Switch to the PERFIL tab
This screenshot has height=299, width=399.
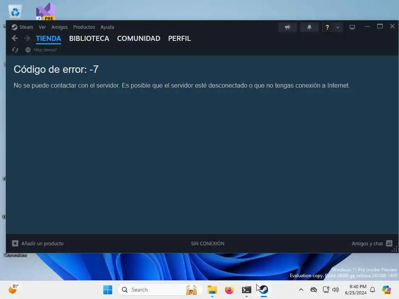(x=179, y=39)
